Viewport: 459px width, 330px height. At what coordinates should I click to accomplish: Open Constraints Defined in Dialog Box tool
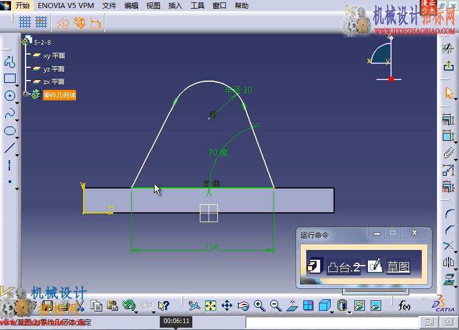(448, 119)
